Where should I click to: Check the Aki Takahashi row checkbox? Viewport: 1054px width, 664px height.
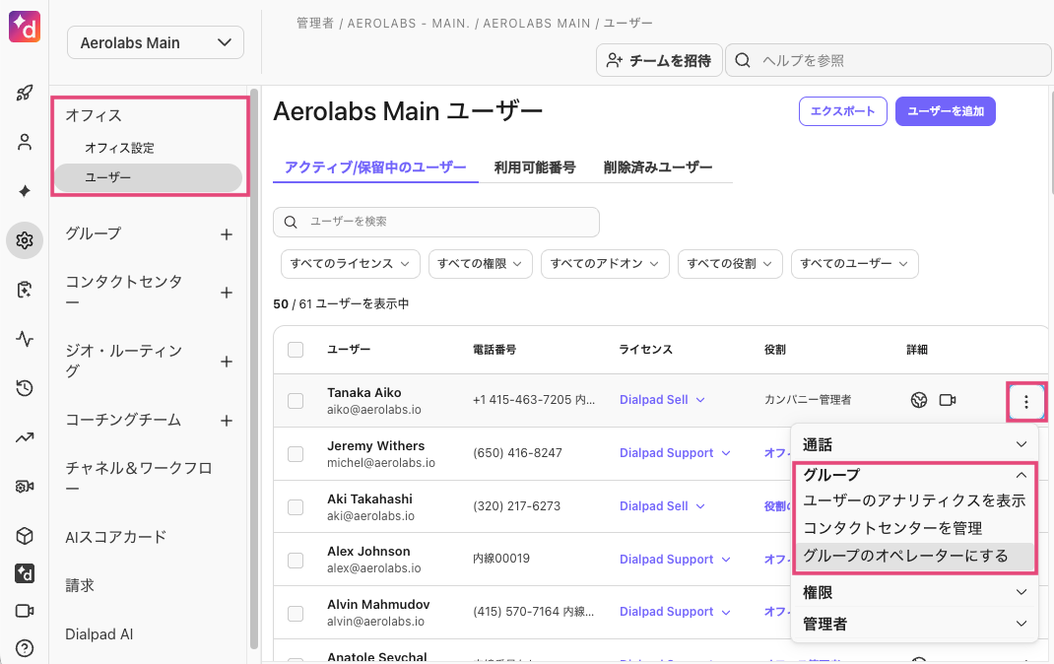click(296, 506)
